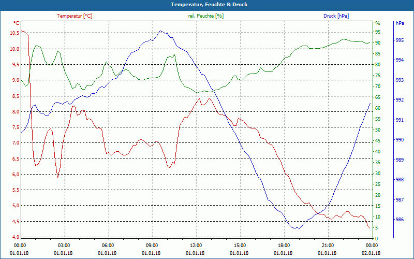Click the 30 humidity axis value

[378, 174]
